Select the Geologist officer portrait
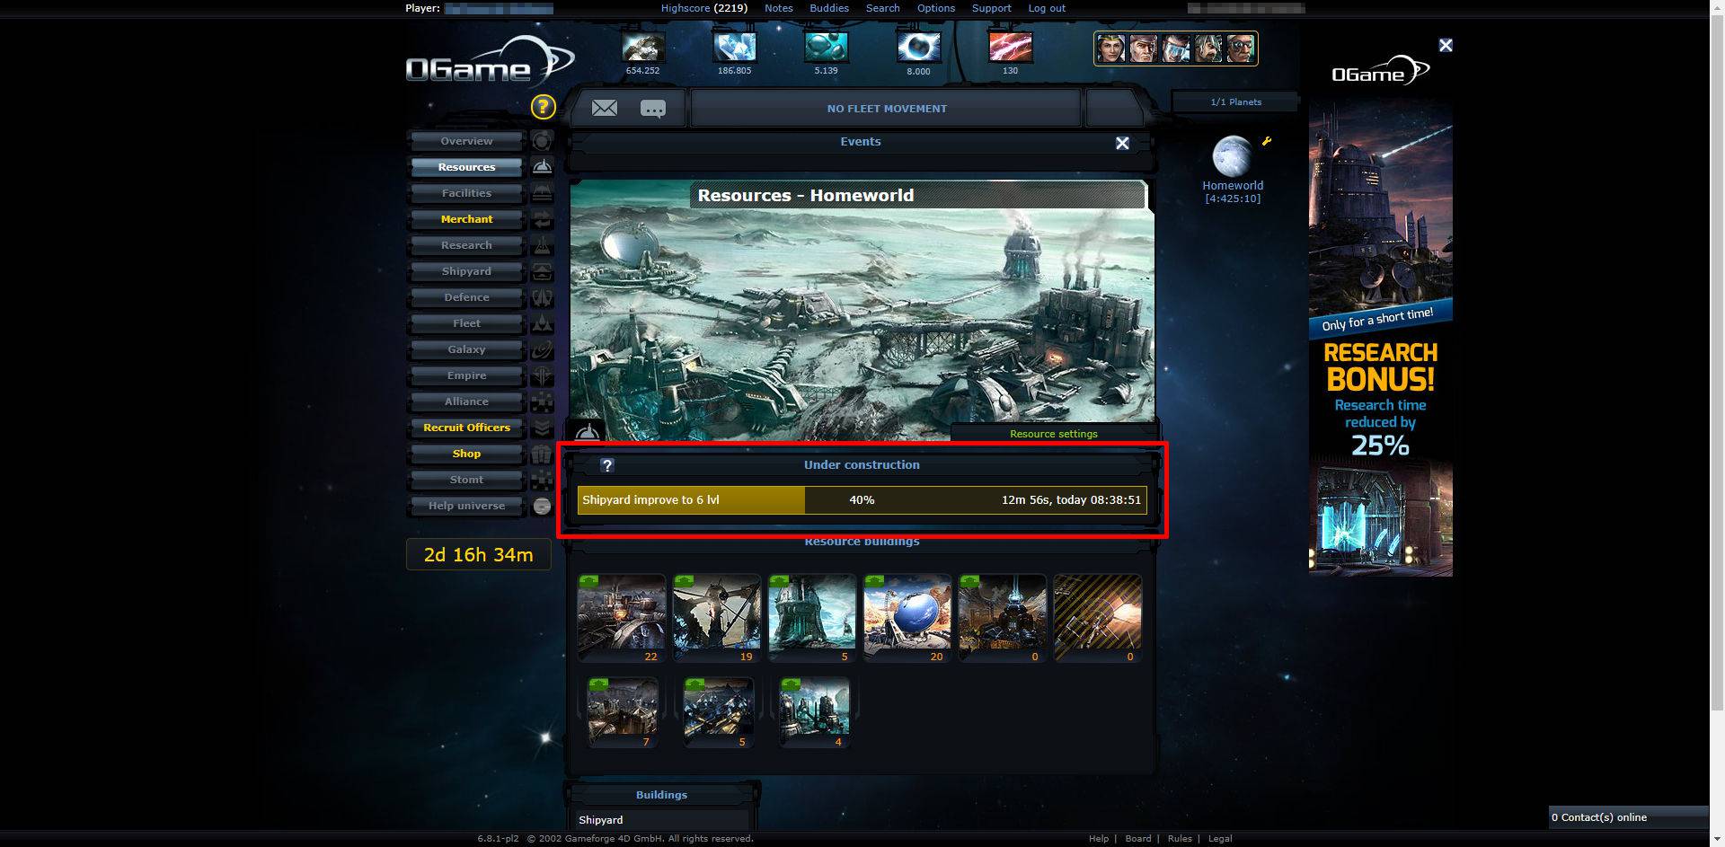Viewport: 1725px width, 847px height. coord(1208,49)
